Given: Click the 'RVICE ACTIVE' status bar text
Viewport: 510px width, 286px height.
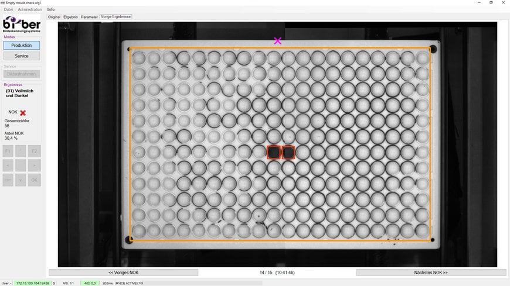Looking at the screenshot, I should [129, 283].
